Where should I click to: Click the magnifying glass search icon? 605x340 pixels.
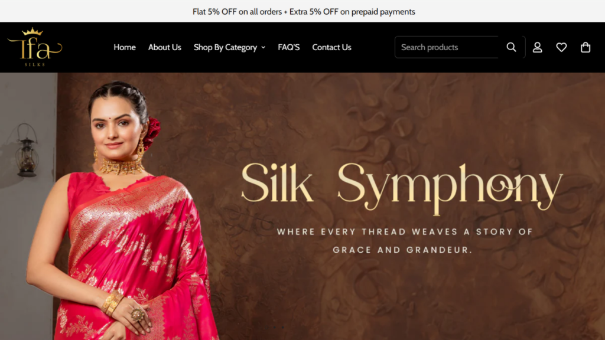[x=511, y=47]
